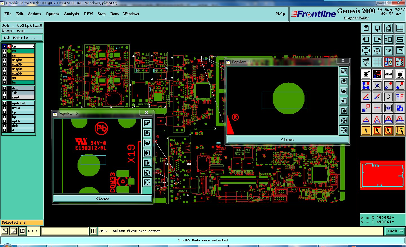406x247 pixels.
Task: Click the overlapping blue shapes icon
Action: point(400,108)
